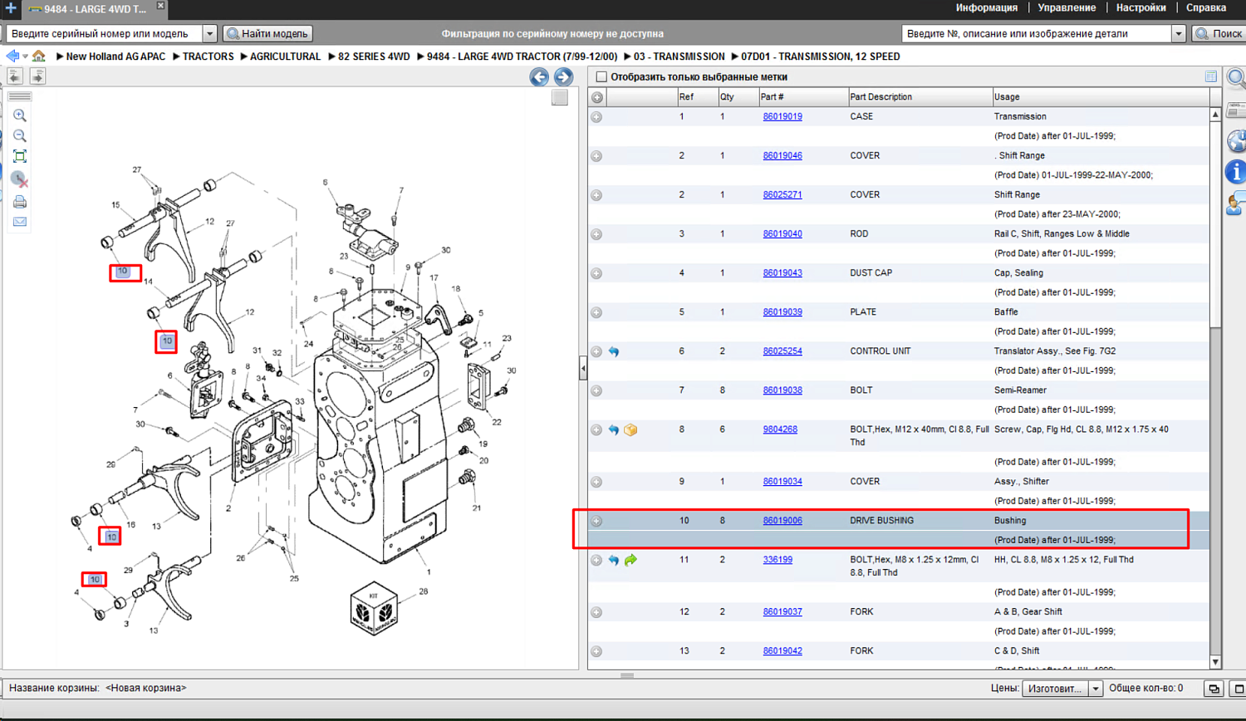This screenshot has height=721, width=1246.
Task: Open the Справка menu
Action: pyautogui.click(x=1206, y=7)
